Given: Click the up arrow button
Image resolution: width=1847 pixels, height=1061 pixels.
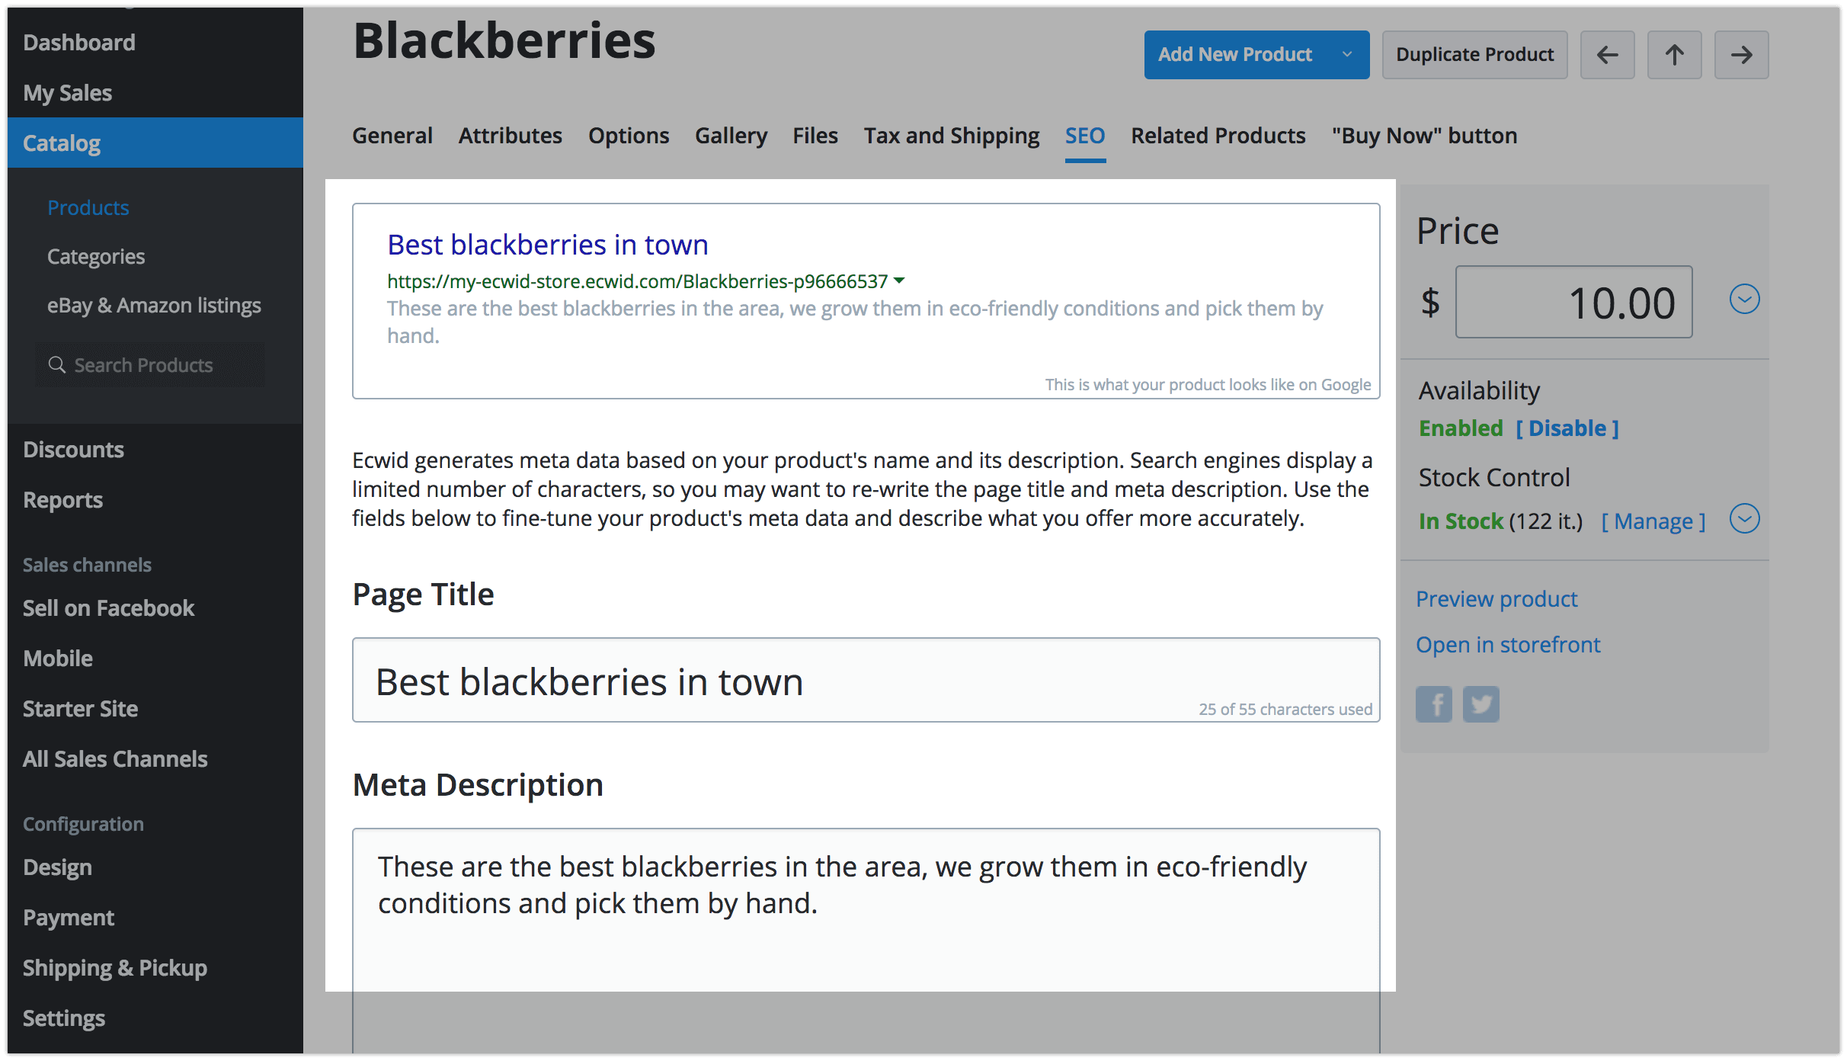Looking at the screenshot, I should tap(1674, 55).
